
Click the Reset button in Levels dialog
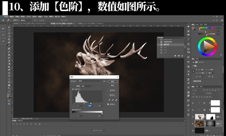pyautogui.click(x=113, y=86)
